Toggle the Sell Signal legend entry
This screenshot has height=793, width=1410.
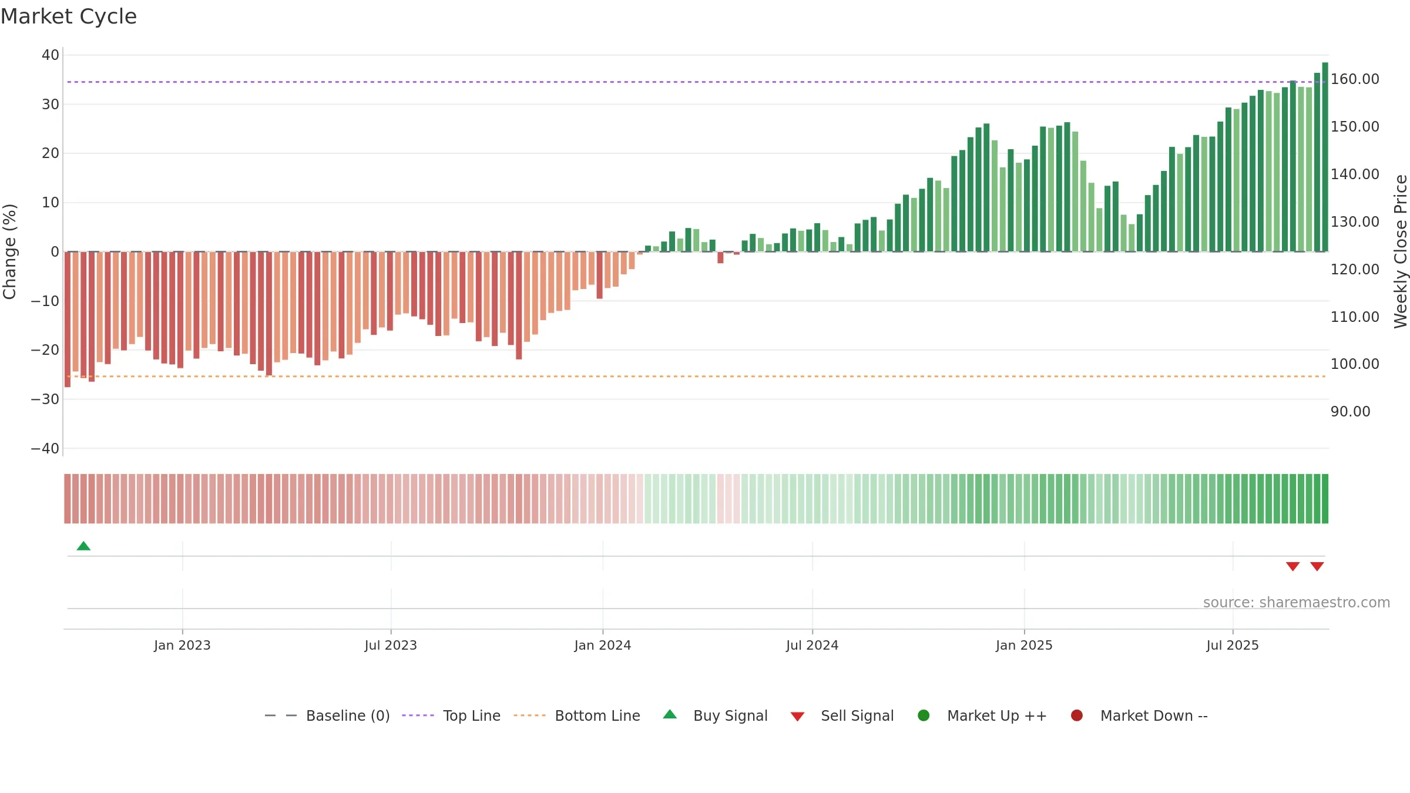[842, 715]
